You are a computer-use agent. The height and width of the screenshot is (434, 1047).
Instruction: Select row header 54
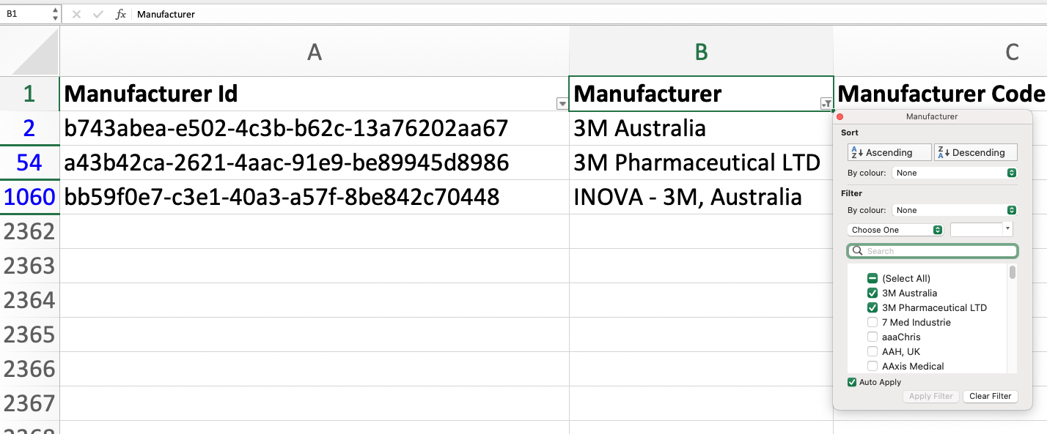(x=29, y=162)
